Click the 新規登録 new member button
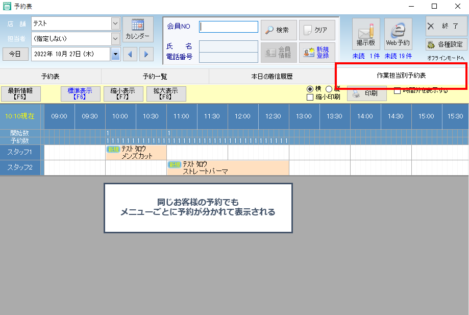This screenshot has width=469, height=315. [x=317, y=52]
